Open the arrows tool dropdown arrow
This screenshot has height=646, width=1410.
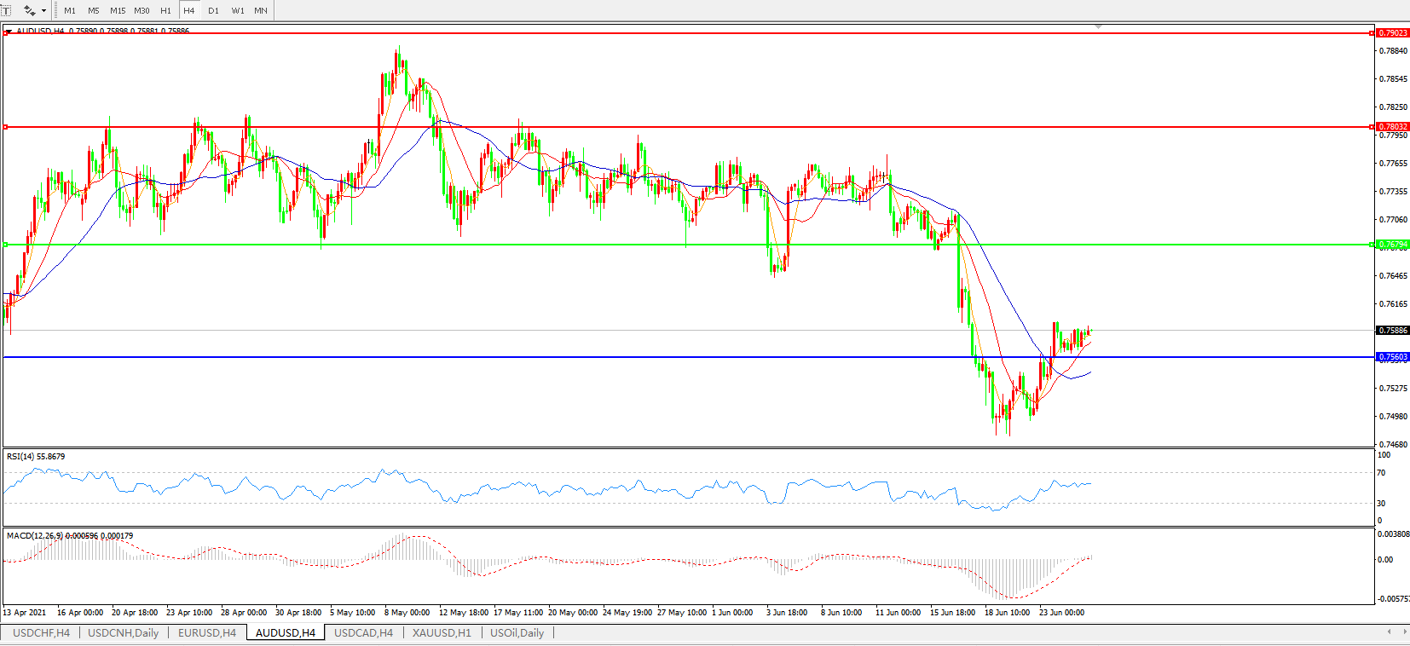[x=43, y=11]
